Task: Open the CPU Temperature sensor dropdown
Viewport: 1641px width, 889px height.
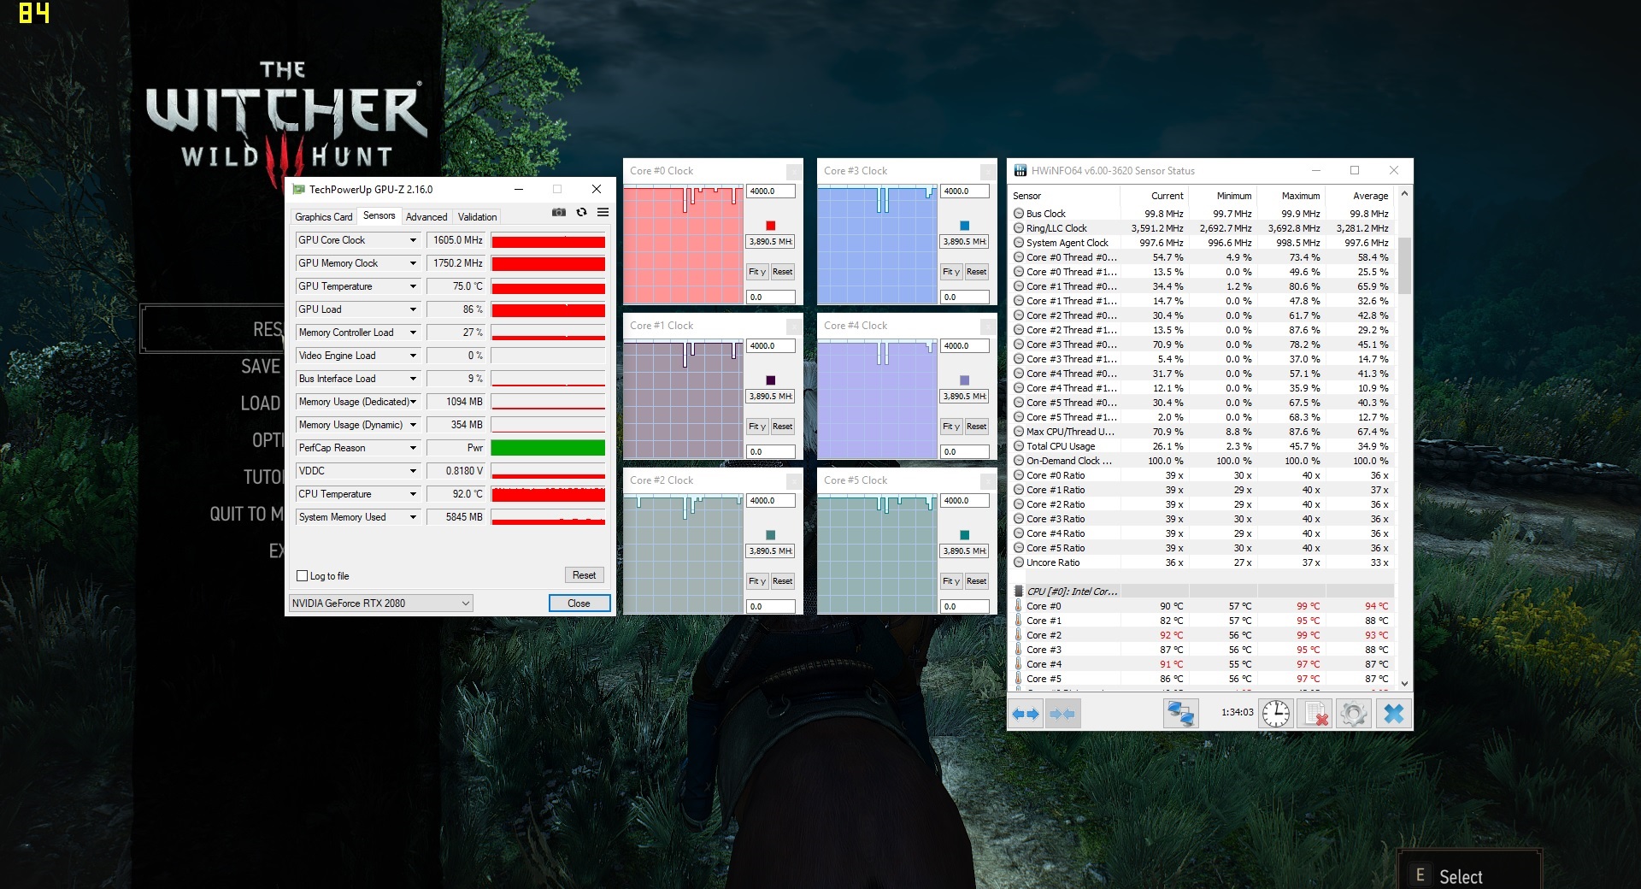Action: (x=413, y=494)
